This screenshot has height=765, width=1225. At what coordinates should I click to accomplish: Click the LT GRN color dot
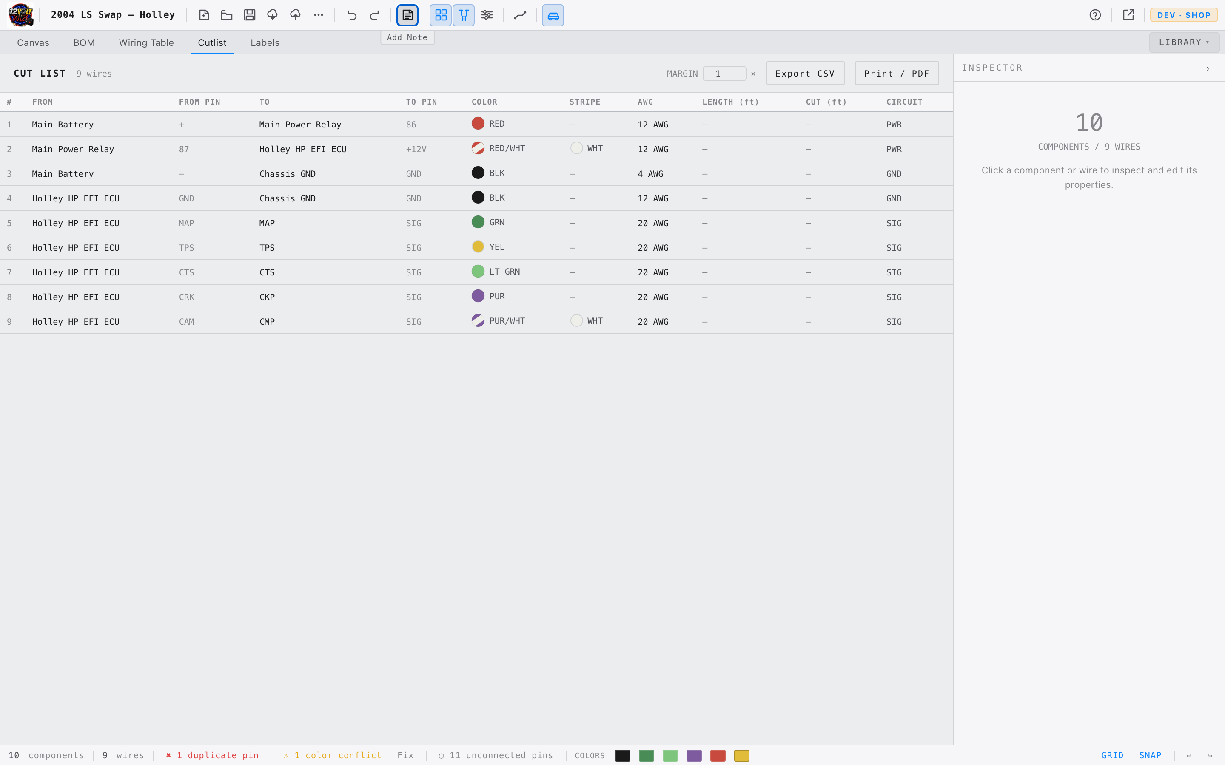pos(478,272)
